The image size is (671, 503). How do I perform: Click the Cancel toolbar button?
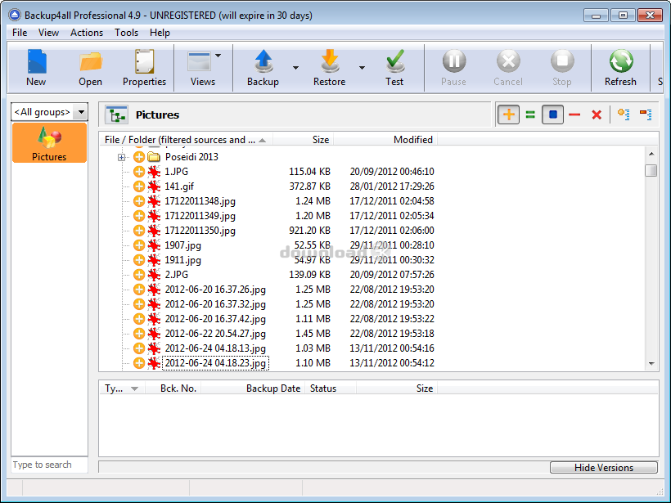coord(508,68)
